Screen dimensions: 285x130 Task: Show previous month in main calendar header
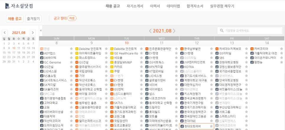point(150,31)
